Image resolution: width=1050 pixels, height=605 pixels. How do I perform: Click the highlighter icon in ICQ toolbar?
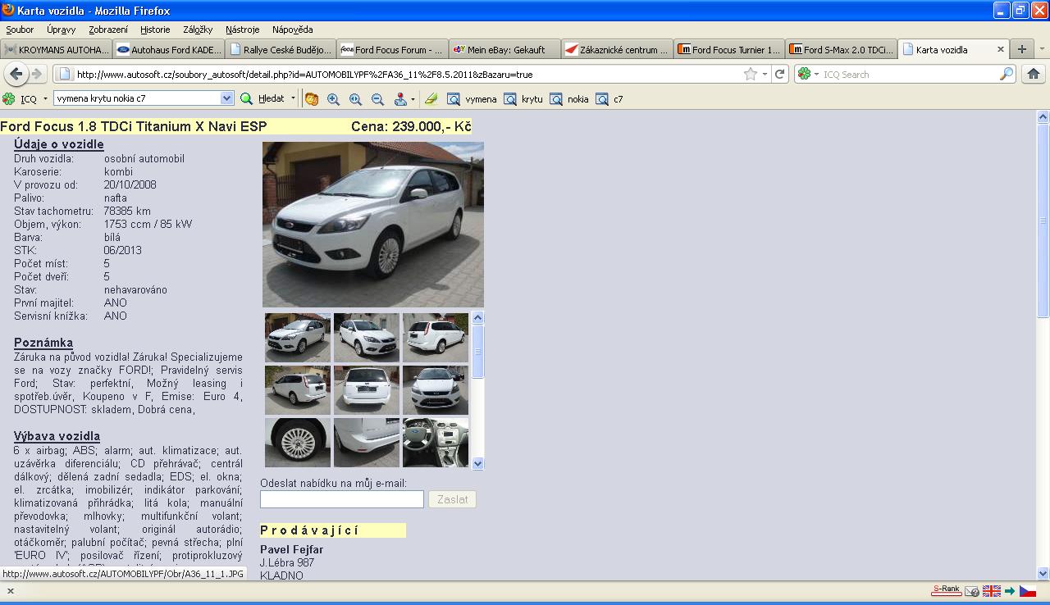pos(431,99)
